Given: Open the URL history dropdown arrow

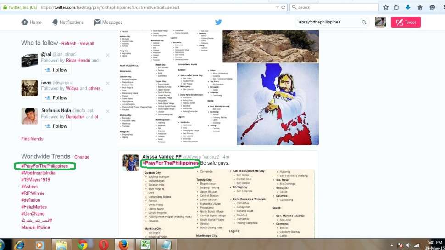Looking at the screenshot, I should click(x=276, y=7).
